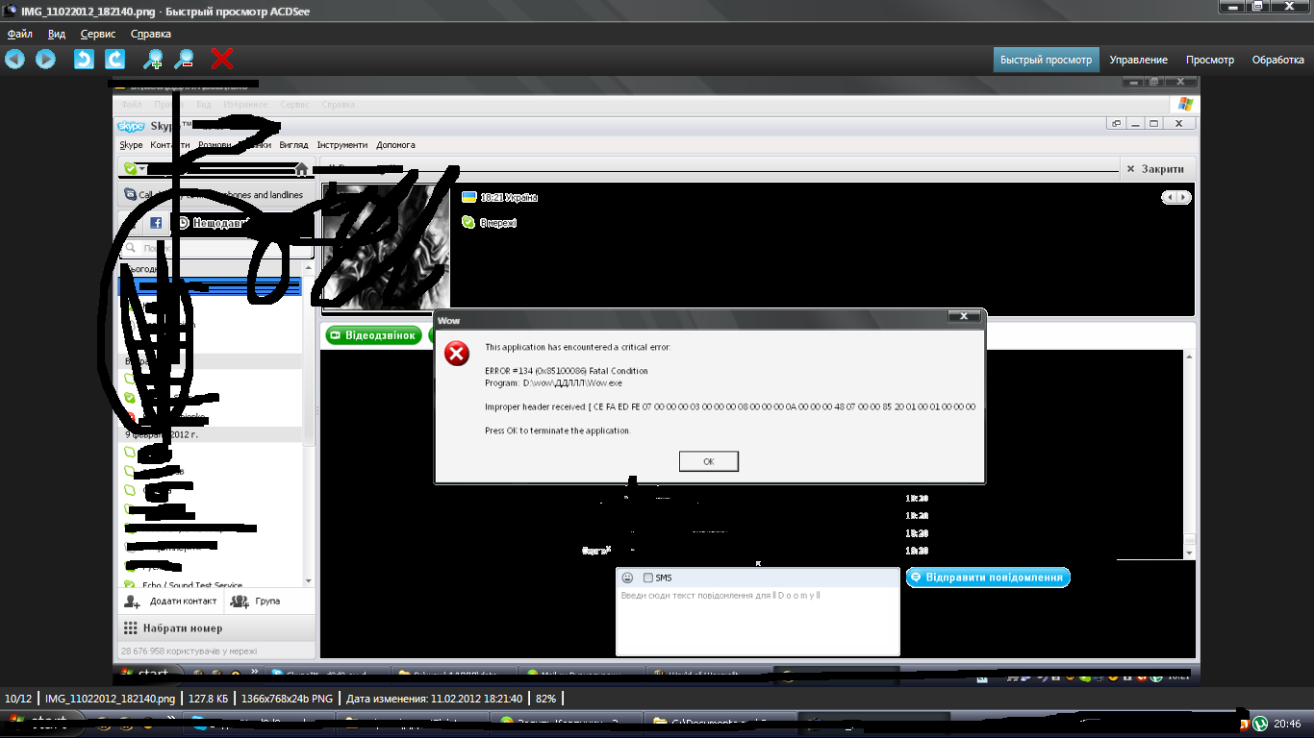The image size is (1314, 738).
Task: Click OK in the Wow error dialog
Action: point(708,461)
